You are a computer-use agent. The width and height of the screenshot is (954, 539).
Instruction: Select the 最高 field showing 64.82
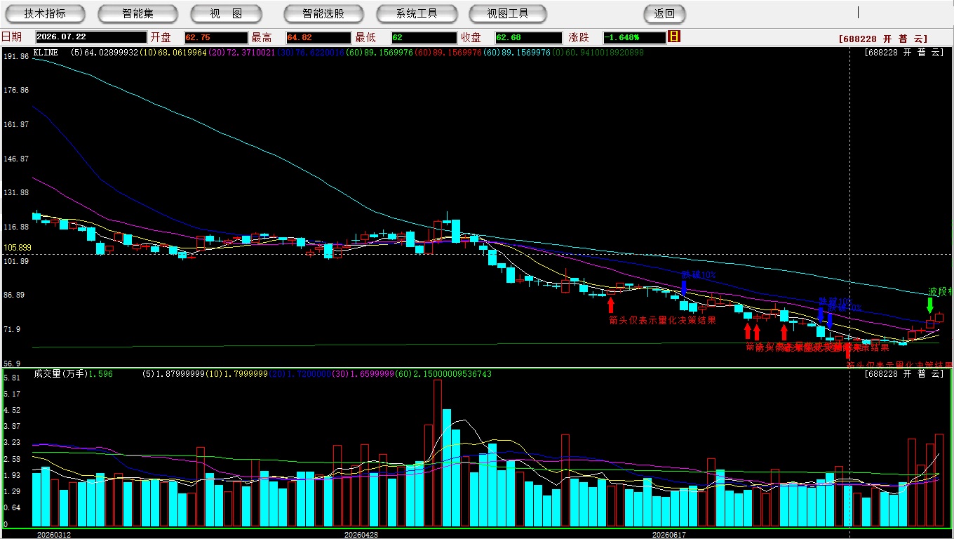318,37
